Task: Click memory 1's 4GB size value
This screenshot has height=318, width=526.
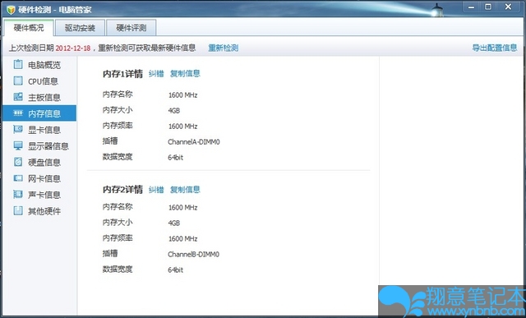Action: click(x=174, y=110)
